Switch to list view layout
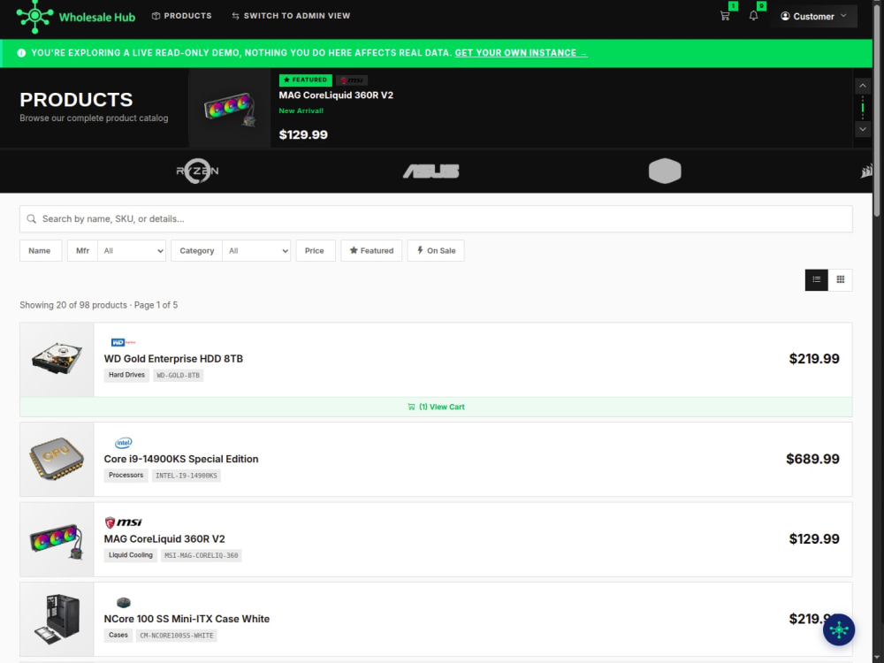The width and height of the screenshot is (884, 663). [816, 279]
